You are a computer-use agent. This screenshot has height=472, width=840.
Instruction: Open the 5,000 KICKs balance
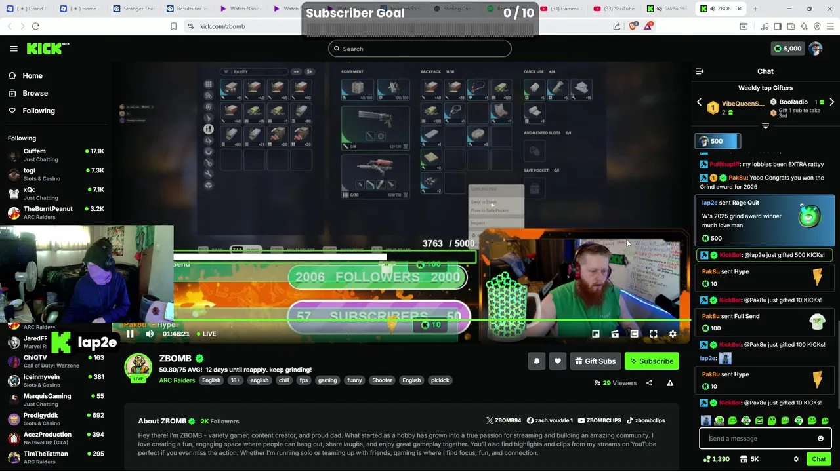[x=787, y=49]
